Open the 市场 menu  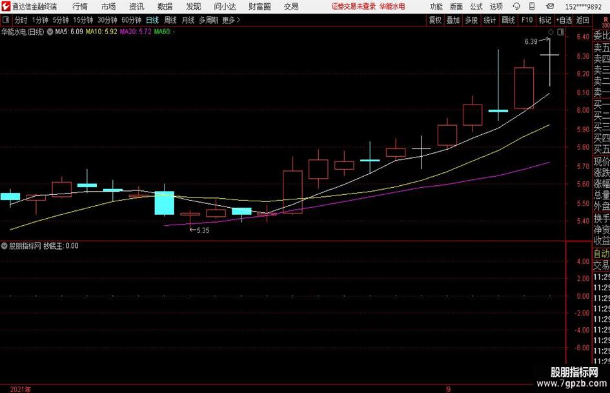[108, 6]
